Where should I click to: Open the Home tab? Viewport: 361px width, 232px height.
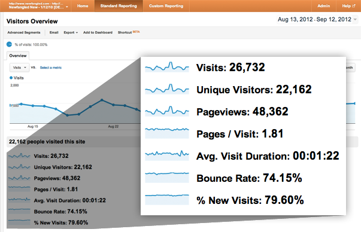point(83,6)
